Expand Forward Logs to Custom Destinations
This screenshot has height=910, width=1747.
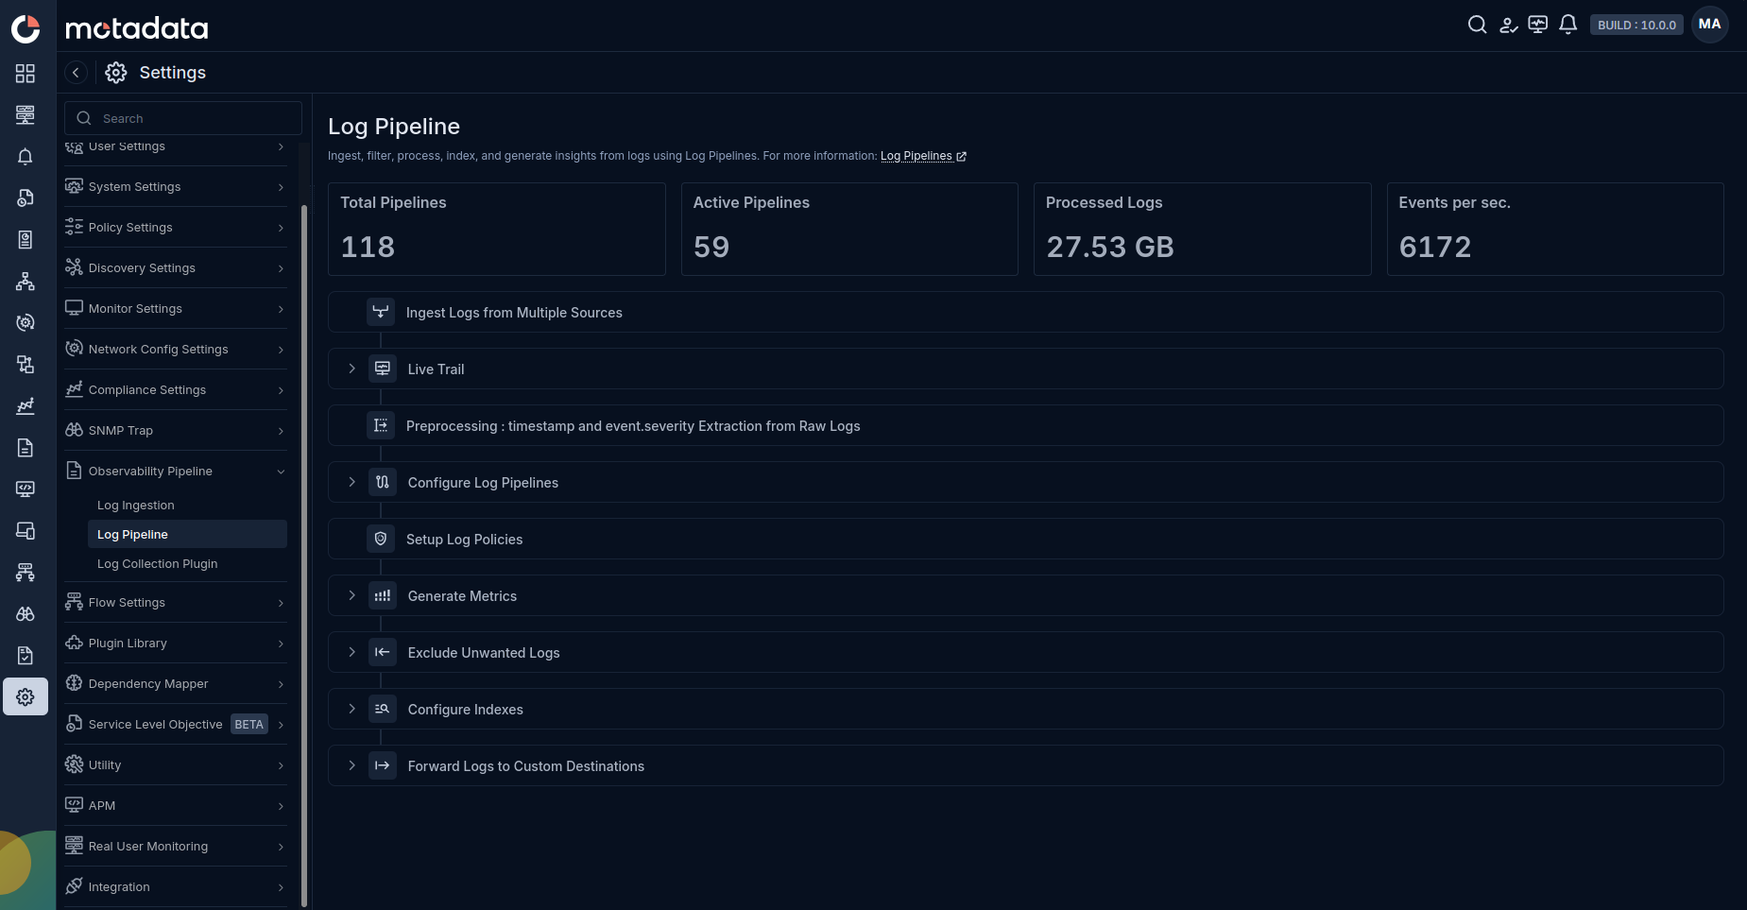click(351, 765)
